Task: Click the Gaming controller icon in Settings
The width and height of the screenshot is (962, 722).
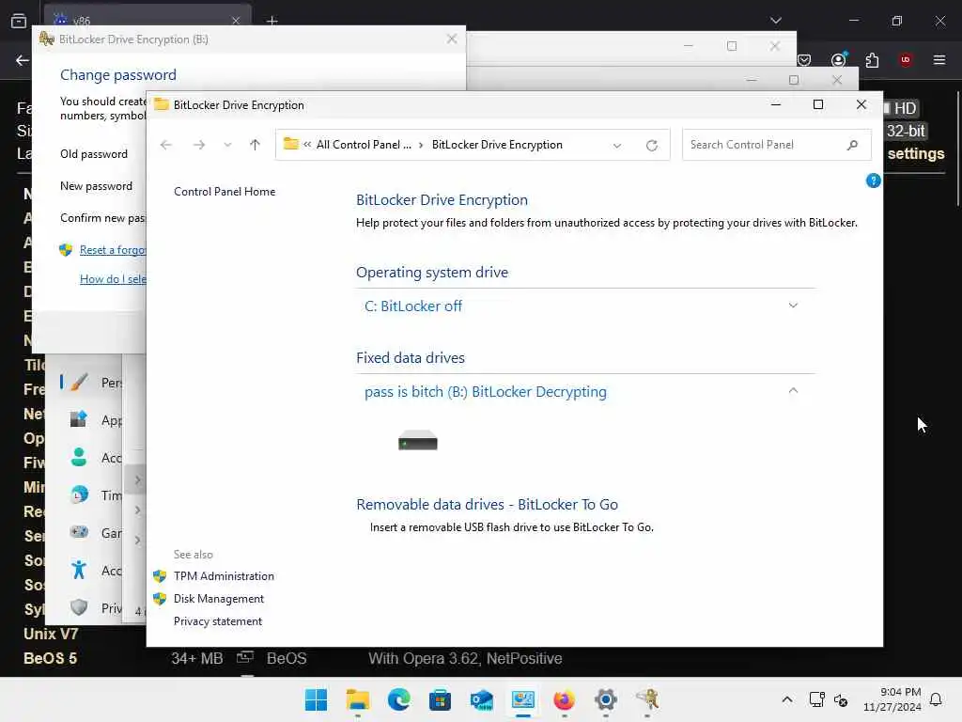Action: (x=79, y=532)
